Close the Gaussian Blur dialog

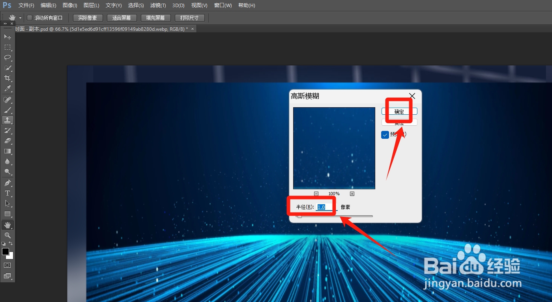click(412, 96)
